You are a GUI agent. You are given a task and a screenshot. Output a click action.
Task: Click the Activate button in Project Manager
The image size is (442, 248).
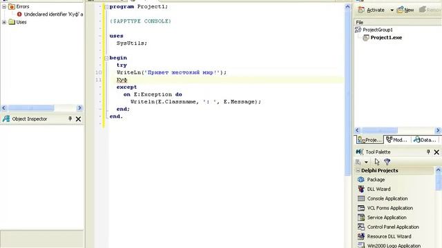(372, 10)
